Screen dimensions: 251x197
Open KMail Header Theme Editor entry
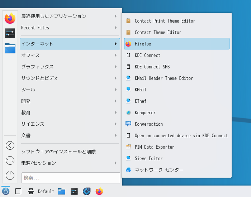pos(177,78)
